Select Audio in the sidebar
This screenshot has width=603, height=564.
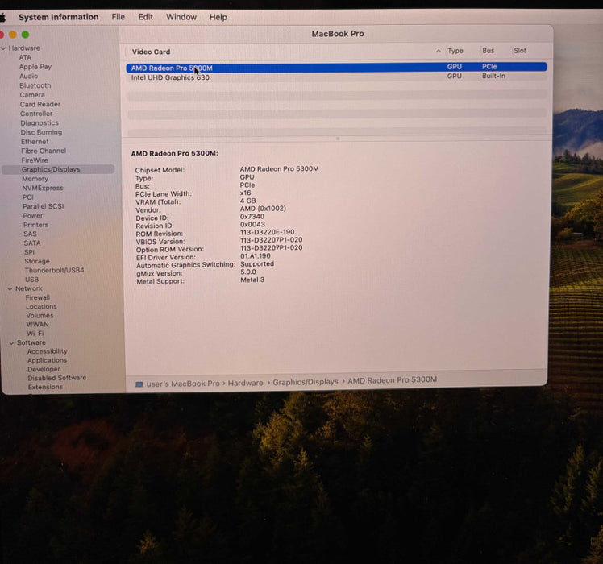tap(28, 76)
